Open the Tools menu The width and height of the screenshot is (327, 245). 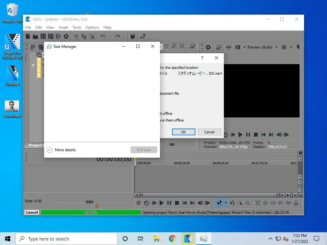[77, 27]
